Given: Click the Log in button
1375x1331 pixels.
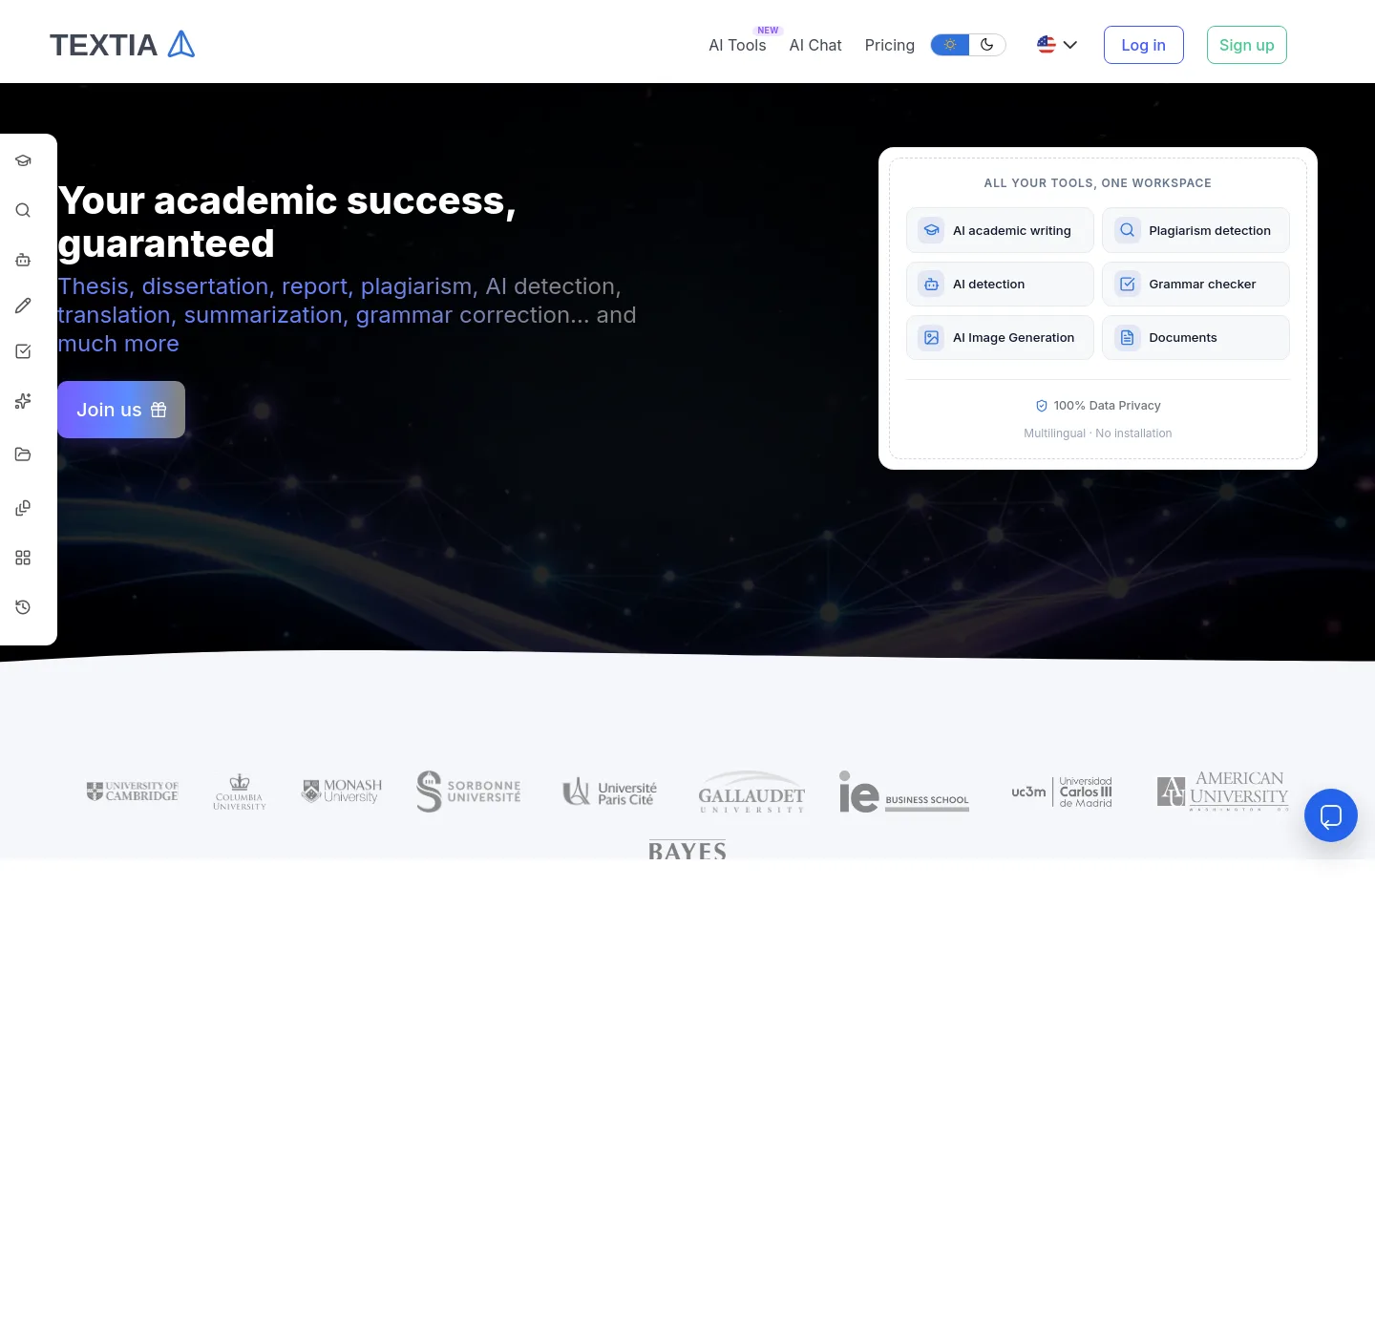Looking at the screenshot, I should coord(1144,45).
